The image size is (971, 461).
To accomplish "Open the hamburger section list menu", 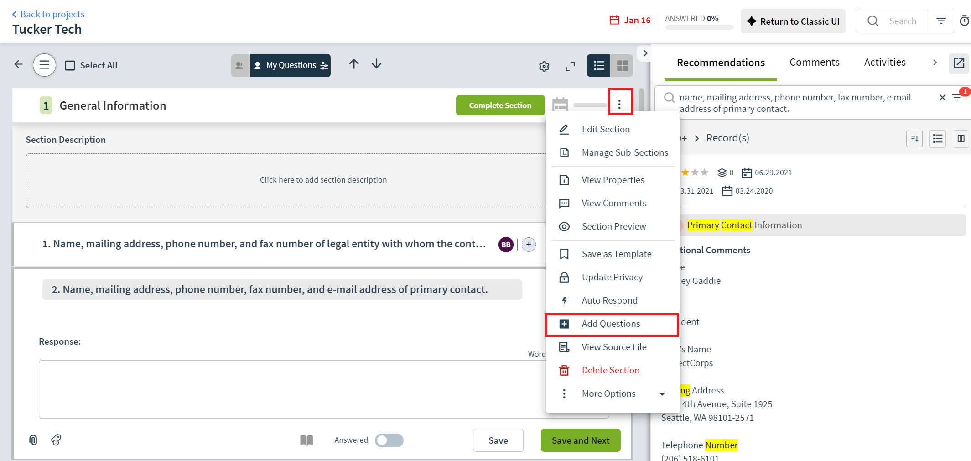I will point(44,65).
